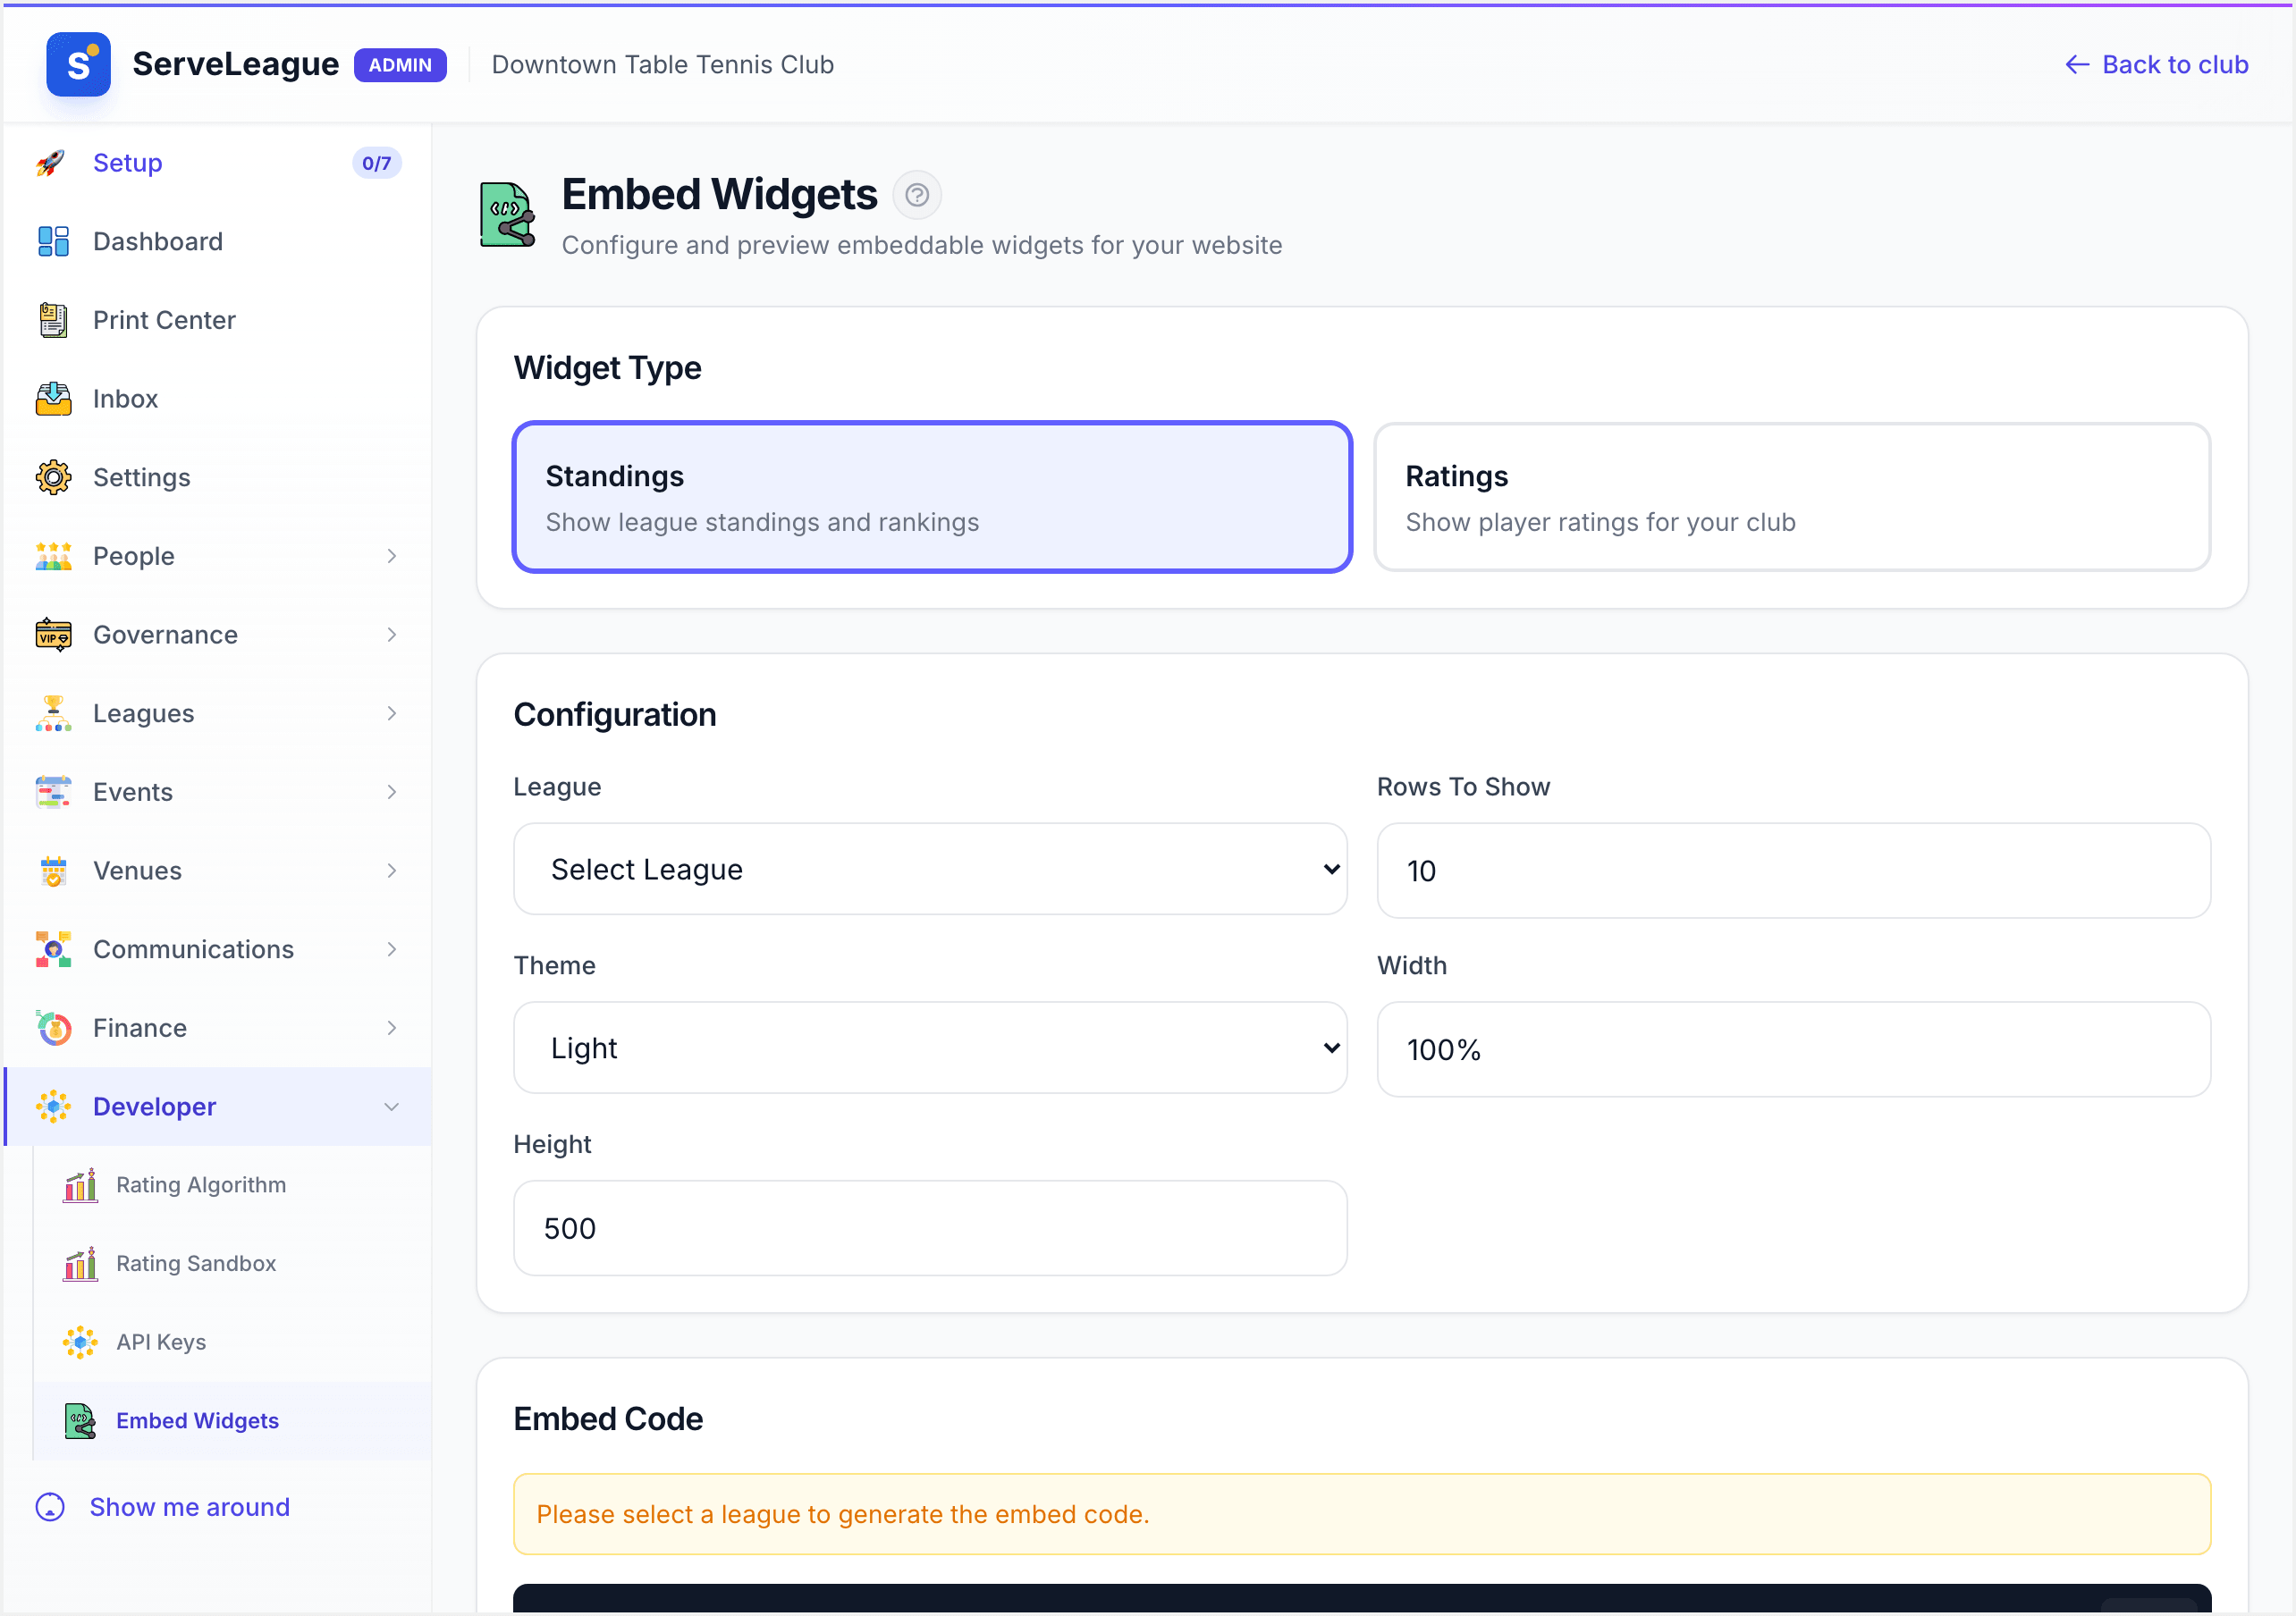Click the Dashboard icon in sidebar
Image resolution: width=2296 pixels, height=1616 pixels.
pos(53,241)
